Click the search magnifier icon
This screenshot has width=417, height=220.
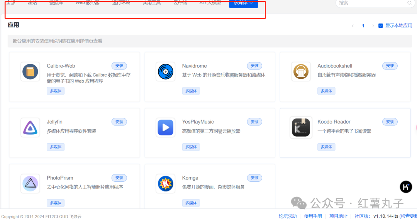point(409,3)
